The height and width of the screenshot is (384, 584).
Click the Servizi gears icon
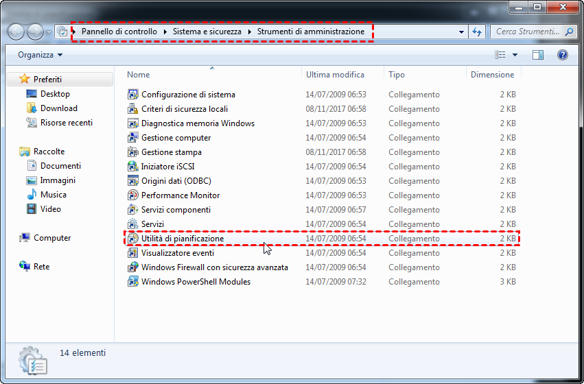pos(133,224)
